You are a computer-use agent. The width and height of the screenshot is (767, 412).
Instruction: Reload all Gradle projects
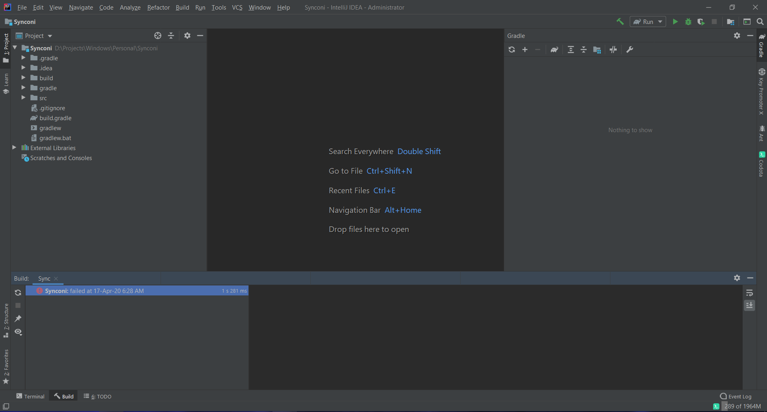coord(512,50)
